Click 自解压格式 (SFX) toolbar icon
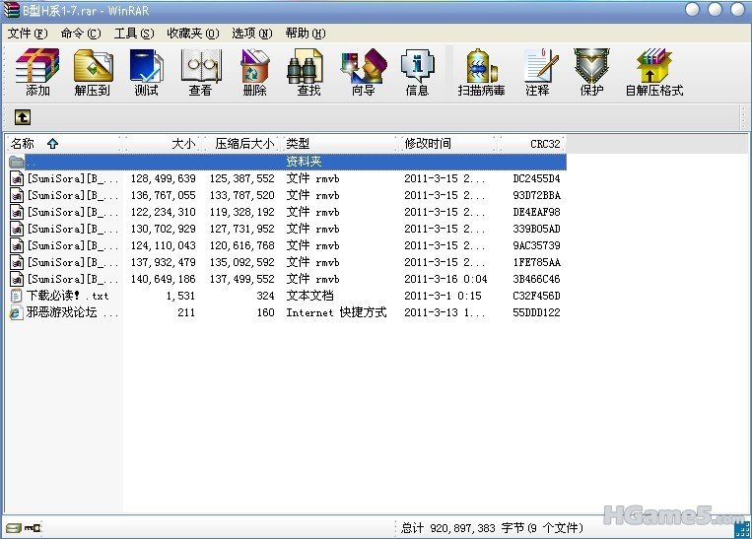This screenshot has height=539, width=752. 653,72
